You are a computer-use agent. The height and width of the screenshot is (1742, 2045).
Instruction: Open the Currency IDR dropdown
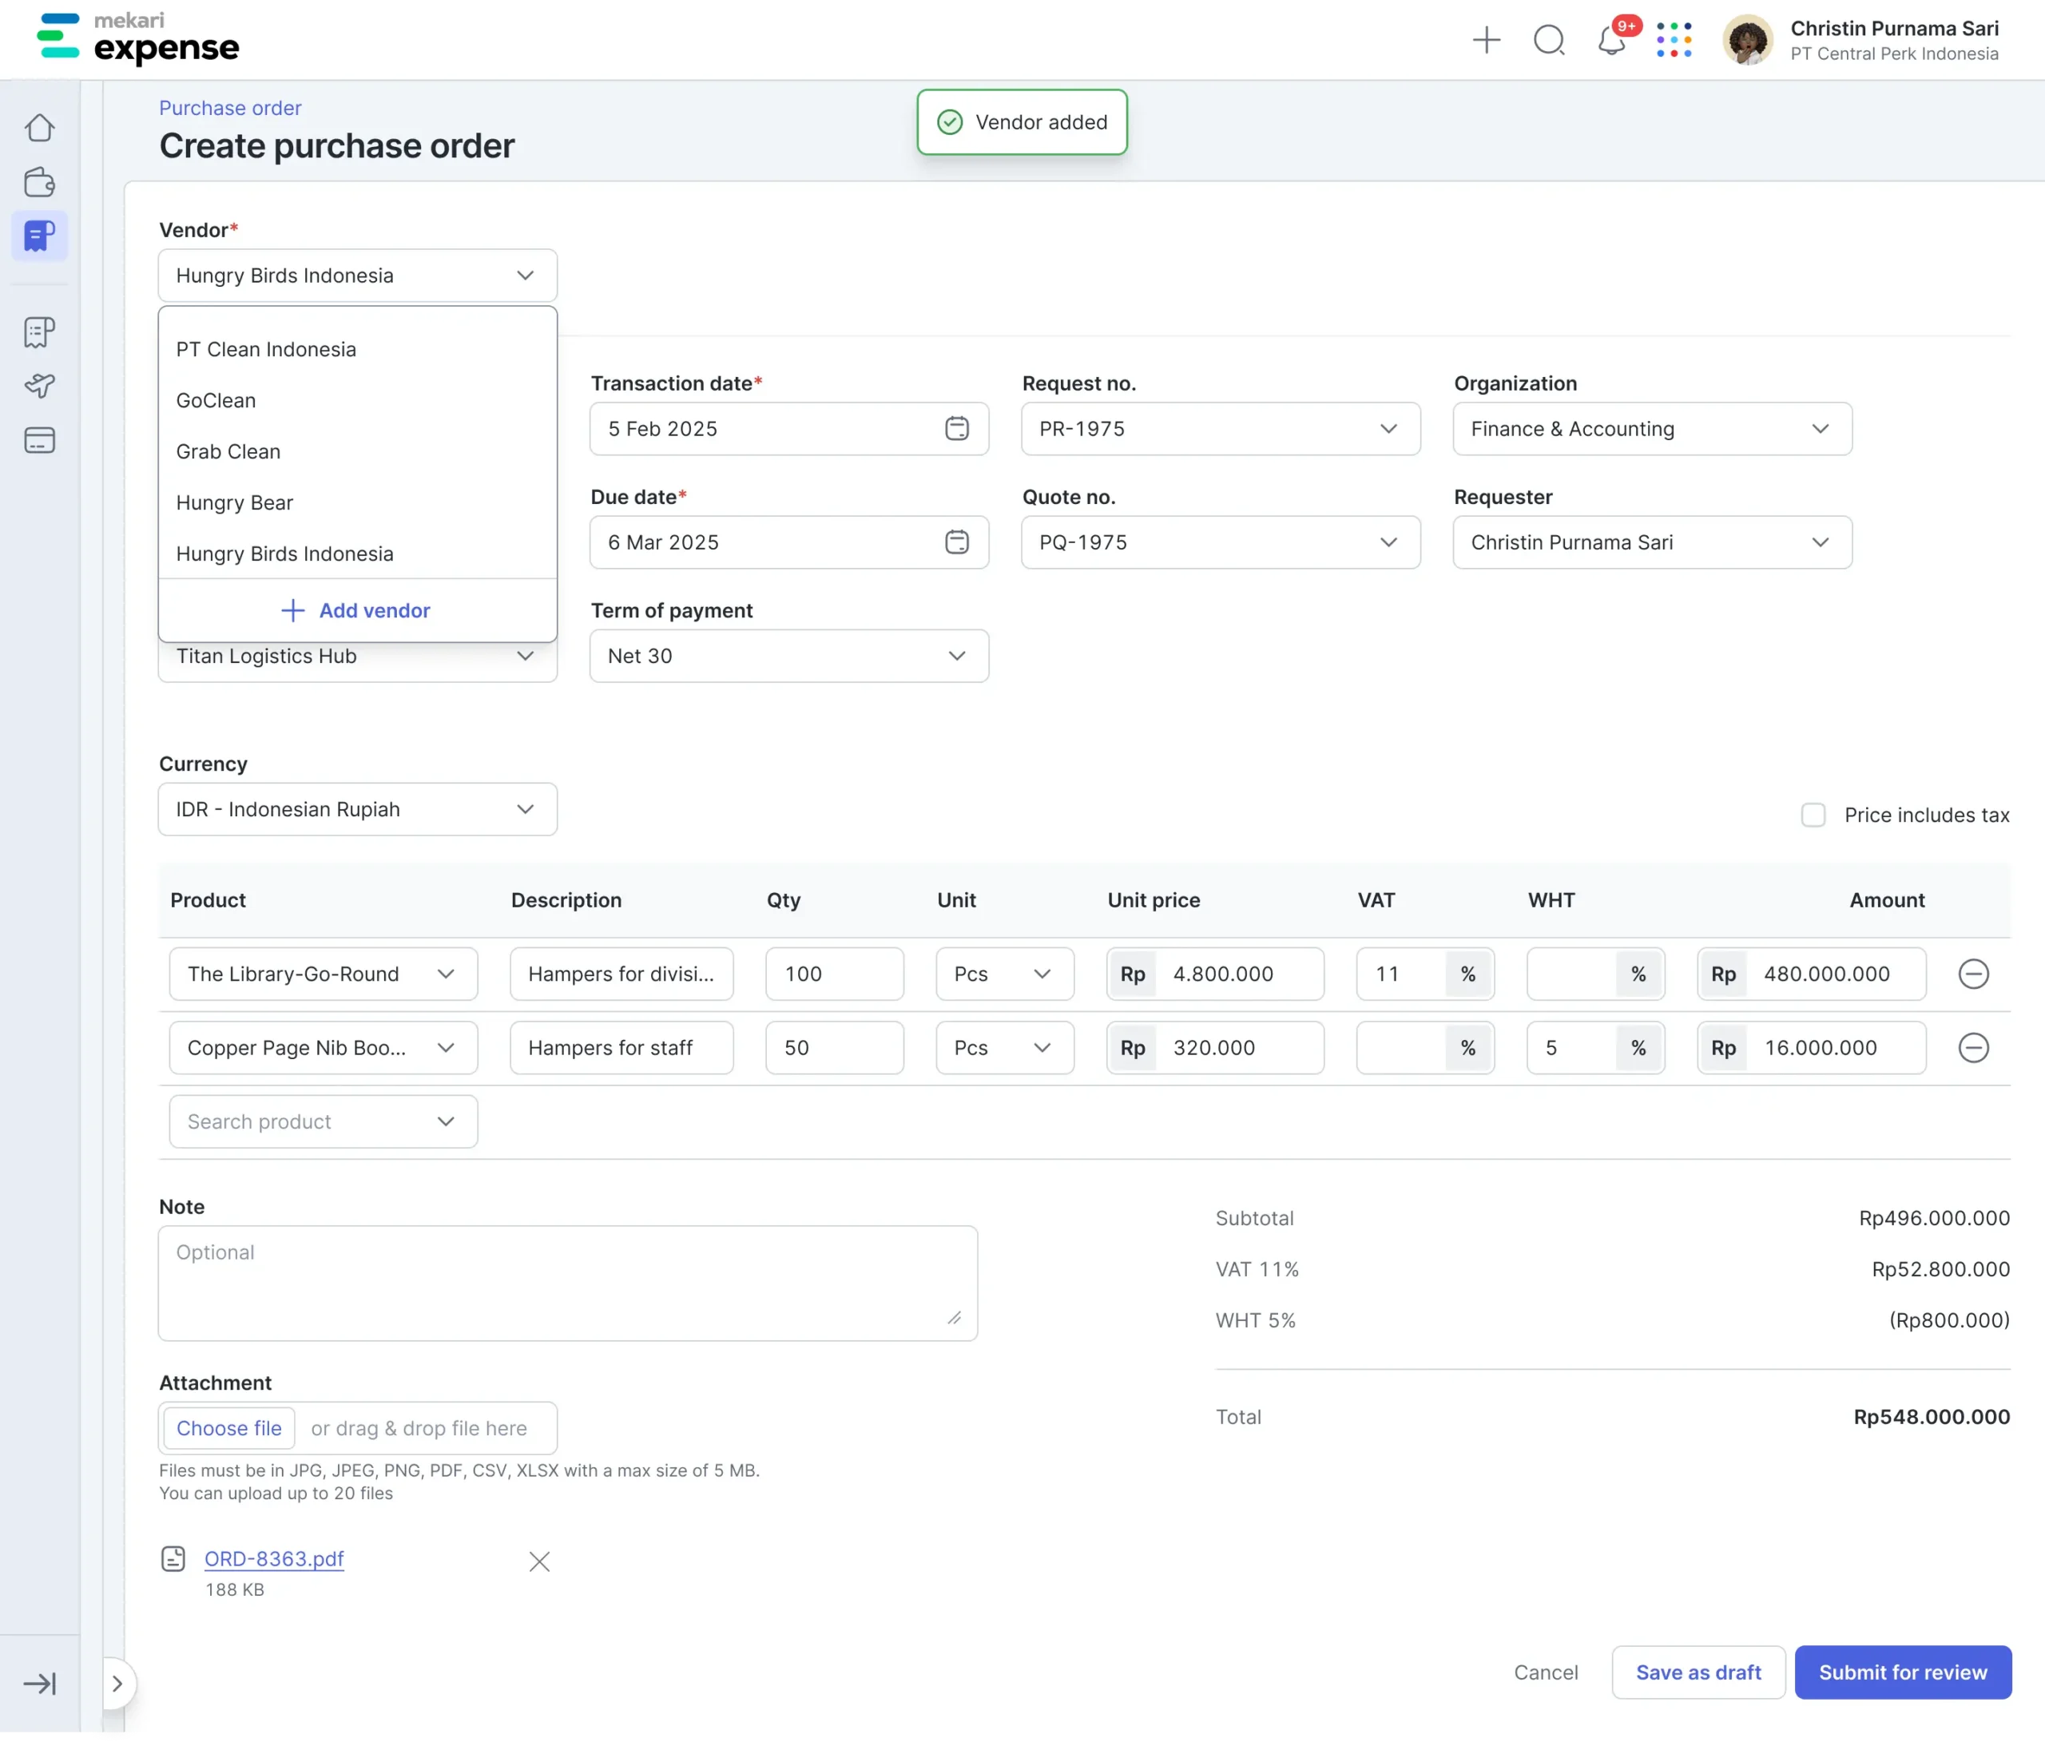pos(357,809)
